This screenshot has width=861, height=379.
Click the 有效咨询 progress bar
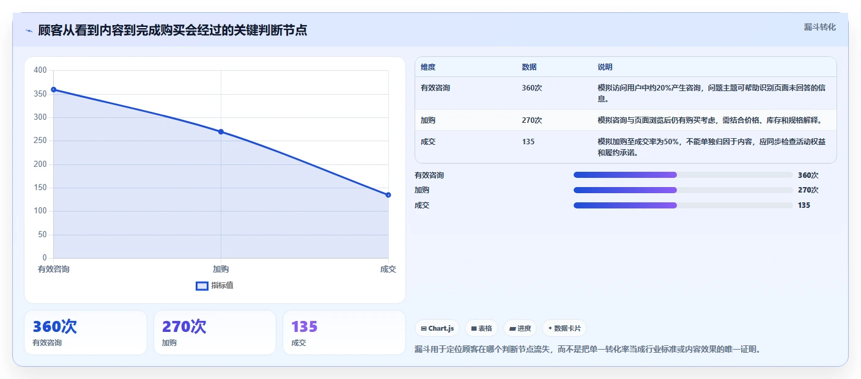coord(683,175)
